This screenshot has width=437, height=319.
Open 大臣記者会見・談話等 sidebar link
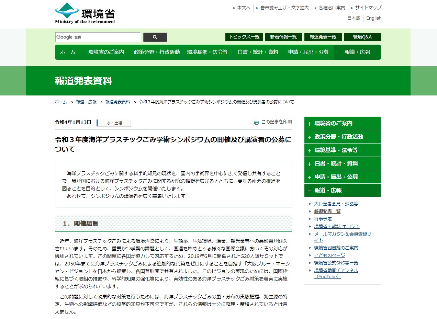336,204
